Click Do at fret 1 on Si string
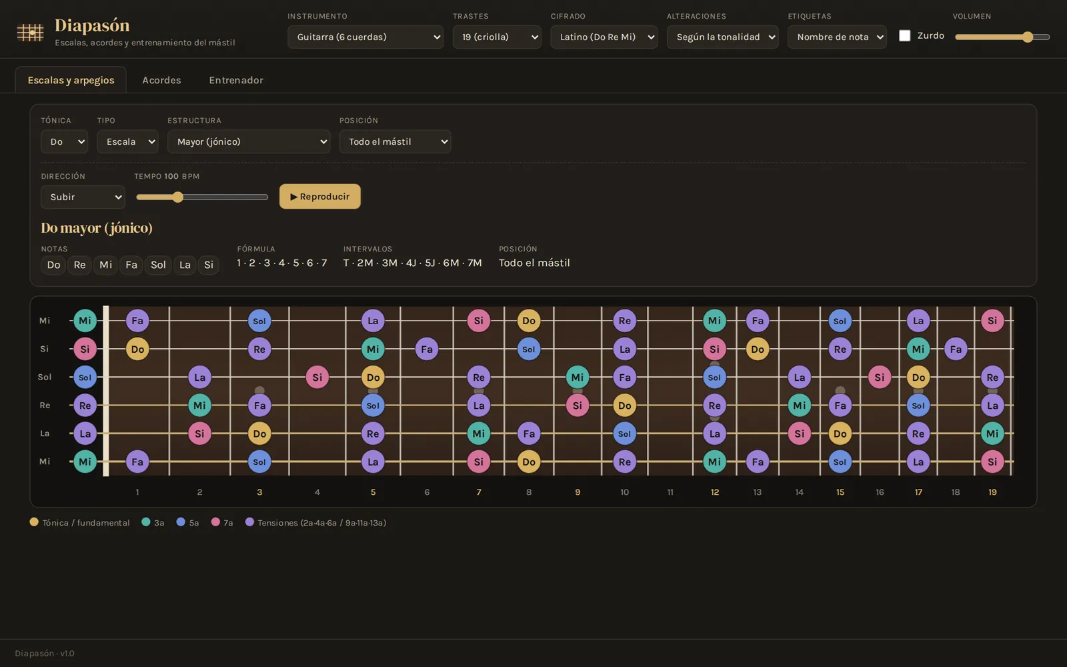This screenshot has width=1067, height=667. click(x=137, y=349)
